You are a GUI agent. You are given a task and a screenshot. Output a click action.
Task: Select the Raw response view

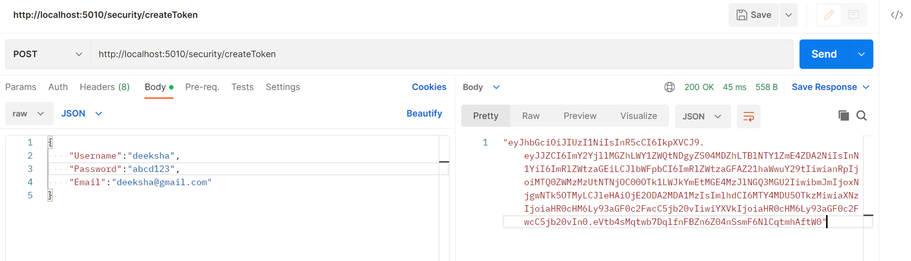click(x=531, y=116)
